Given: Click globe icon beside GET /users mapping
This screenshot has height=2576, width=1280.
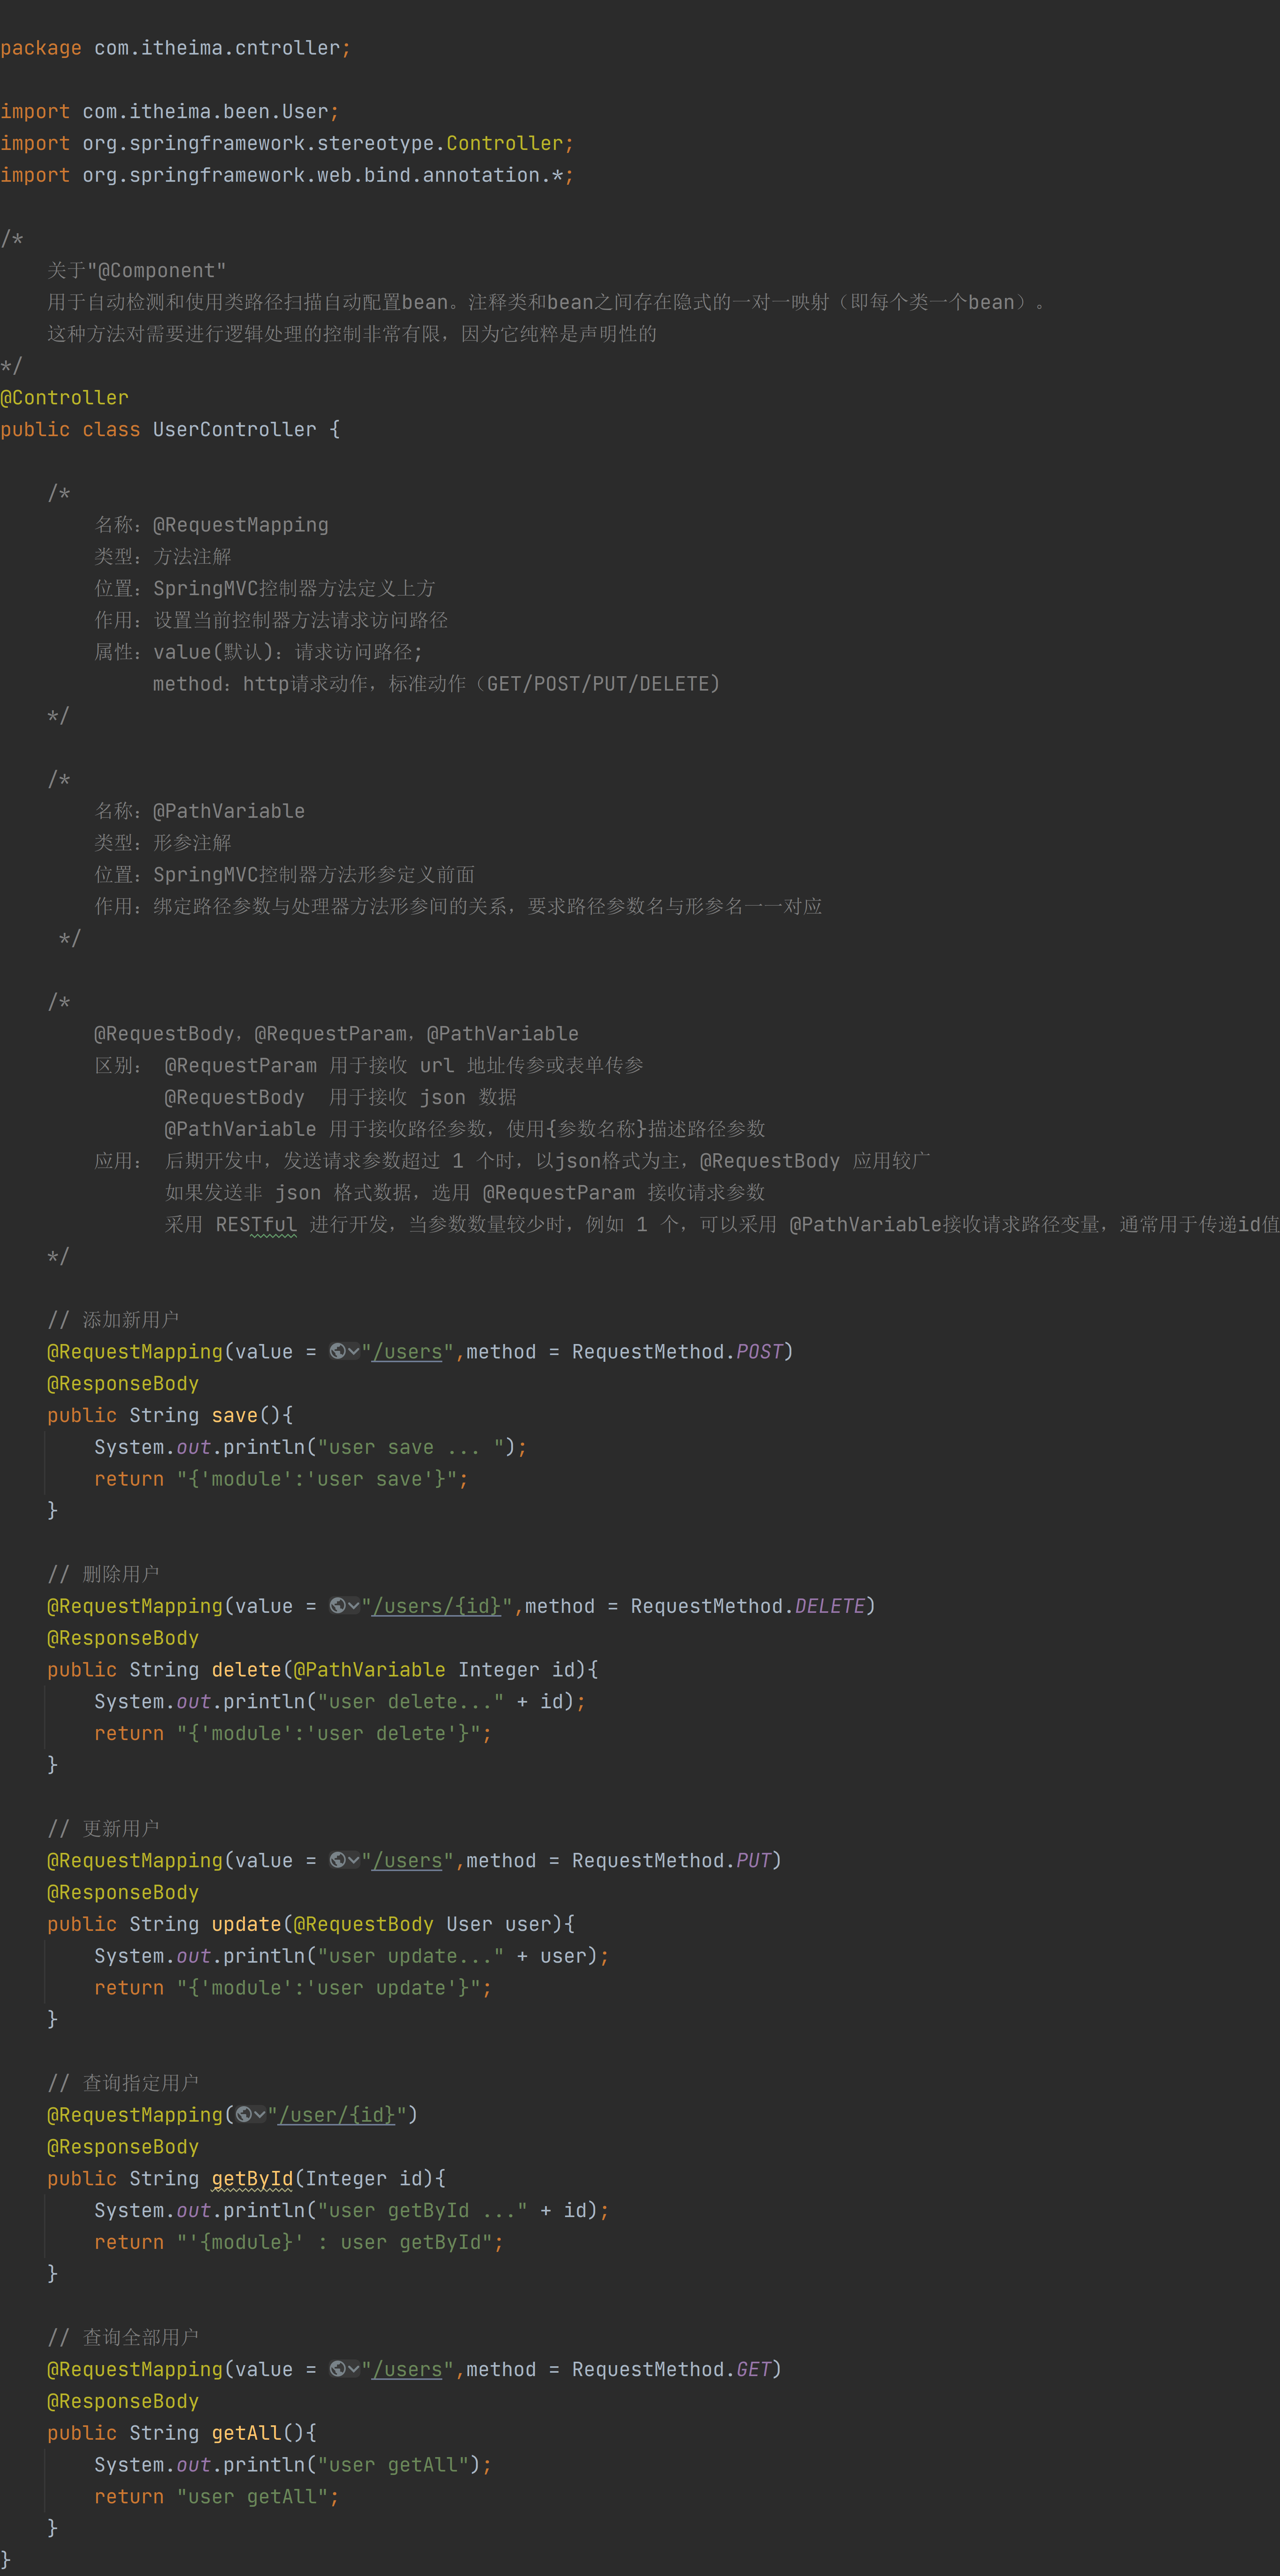Looking at the screenshot, I should click(338, 2369).
